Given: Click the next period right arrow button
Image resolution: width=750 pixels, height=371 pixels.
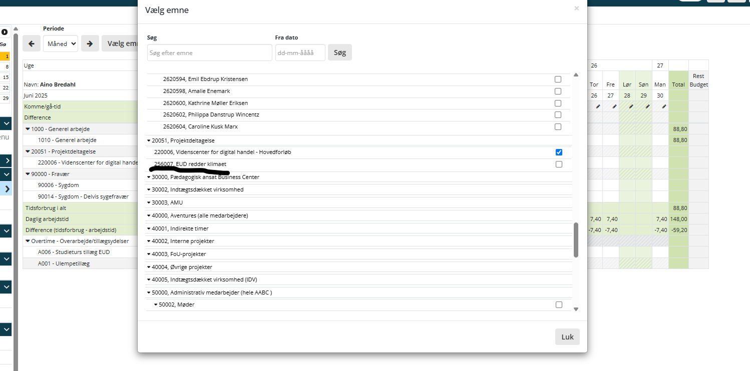Looking at the screenshot, I should (90, 43).
